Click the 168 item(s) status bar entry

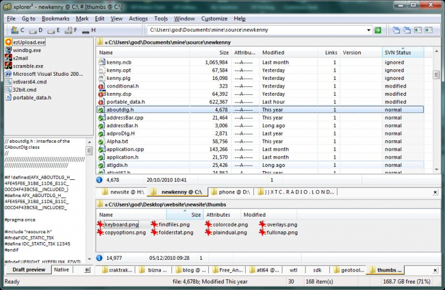pos(319,282)
